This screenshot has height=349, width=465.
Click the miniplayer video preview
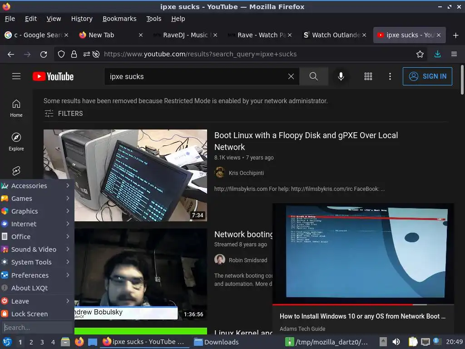coord(363,254)
